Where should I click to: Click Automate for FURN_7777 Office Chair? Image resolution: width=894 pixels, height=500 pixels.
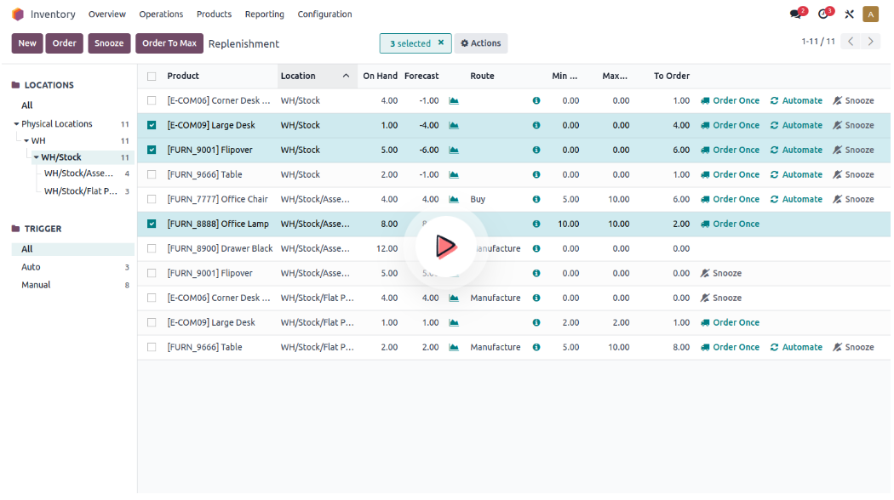[796, 199]
